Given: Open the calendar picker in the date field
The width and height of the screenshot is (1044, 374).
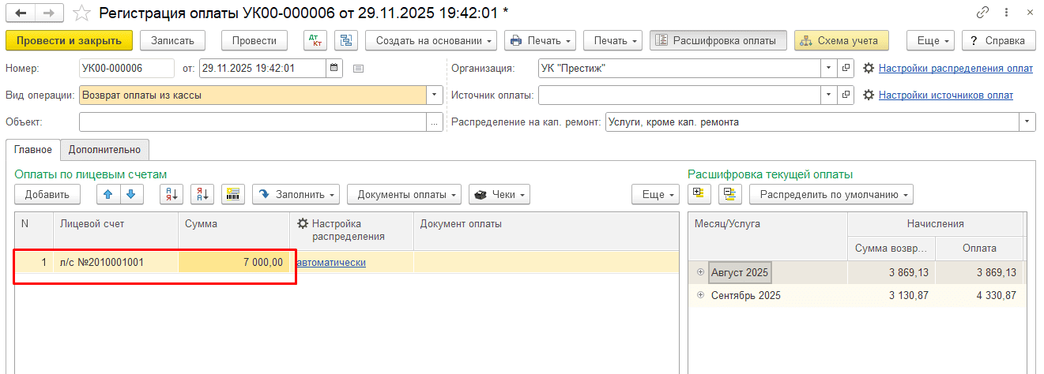Looking at the screenshot, I should click(334, 69).
